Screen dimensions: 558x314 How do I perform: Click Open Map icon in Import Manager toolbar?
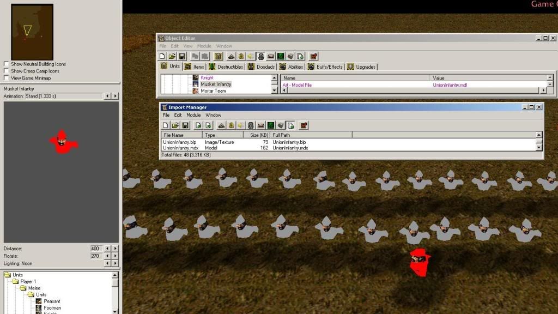(x=175, y=125)
